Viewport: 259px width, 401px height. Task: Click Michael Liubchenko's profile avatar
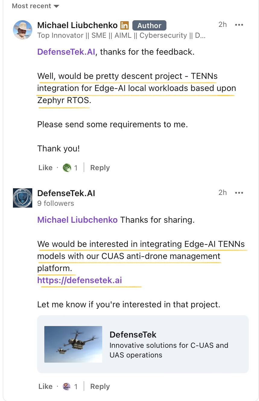point(23,30)
